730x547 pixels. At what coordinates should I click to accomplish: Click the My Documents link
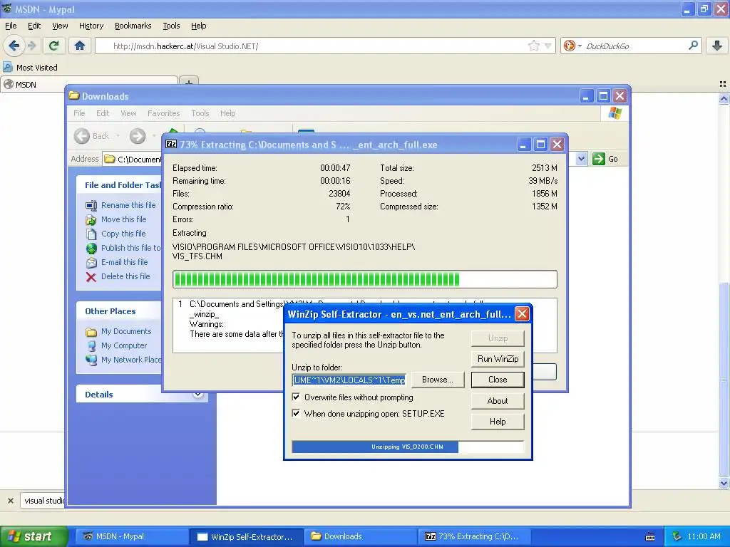coord(126,331)
